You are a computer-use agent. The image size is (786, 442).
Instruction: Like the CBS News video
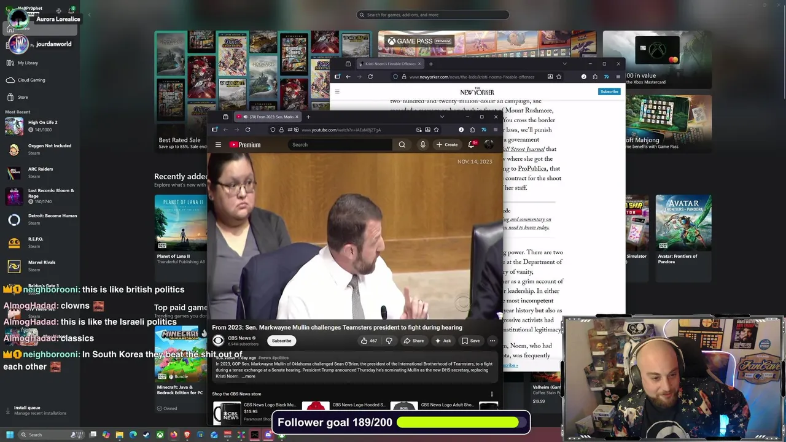[x=368, y=341]
